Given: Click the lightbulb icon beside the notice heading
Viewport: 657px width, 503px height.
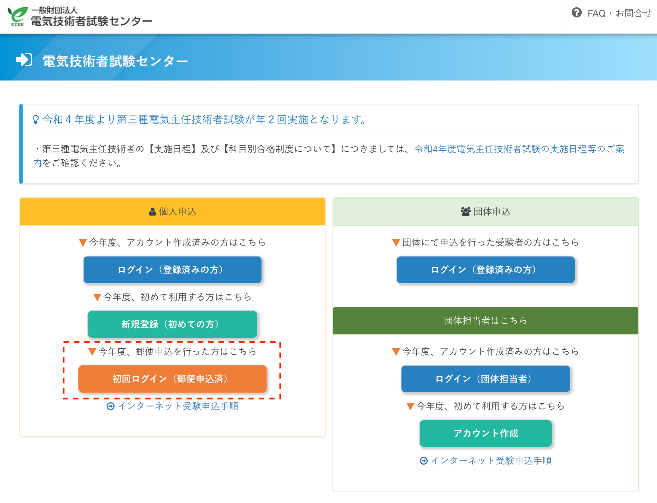Looking at the screenshot, I should pyautogui.click(x=36, y=119).
